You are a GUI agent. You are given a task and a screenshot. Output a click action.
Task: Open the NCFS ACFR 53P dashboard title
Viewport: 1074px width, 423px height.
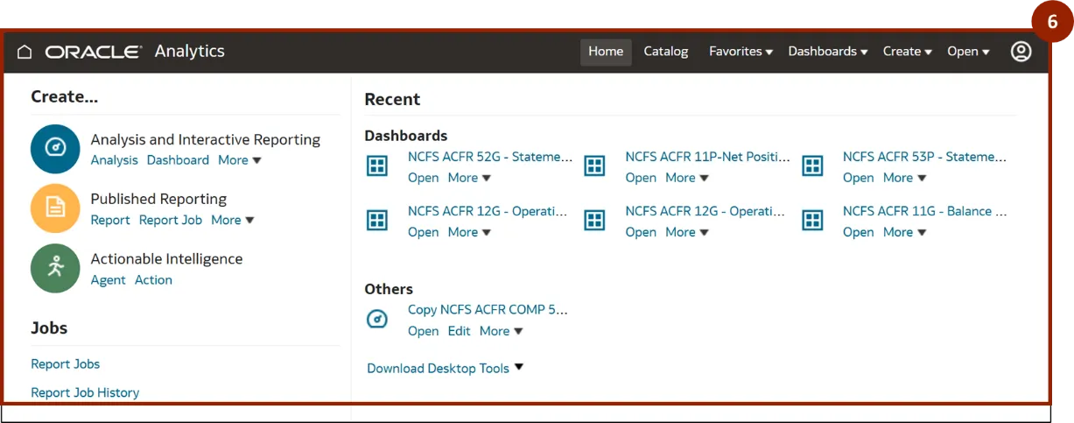point(924,157)
